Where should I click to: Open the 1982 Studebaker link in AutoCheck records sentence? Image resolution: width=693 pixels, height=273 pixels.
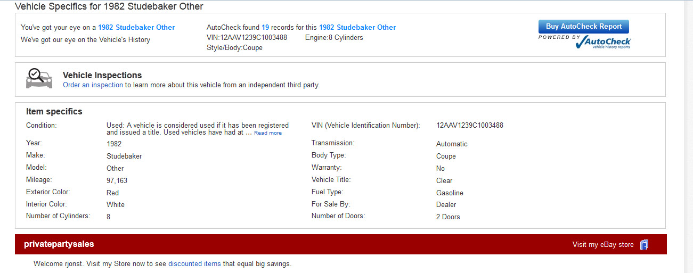(x=357, y=27)
